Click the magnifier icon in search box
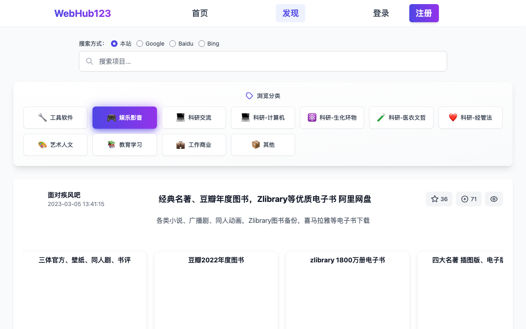The width and height of the screenshot is (526, 329). 89,61
